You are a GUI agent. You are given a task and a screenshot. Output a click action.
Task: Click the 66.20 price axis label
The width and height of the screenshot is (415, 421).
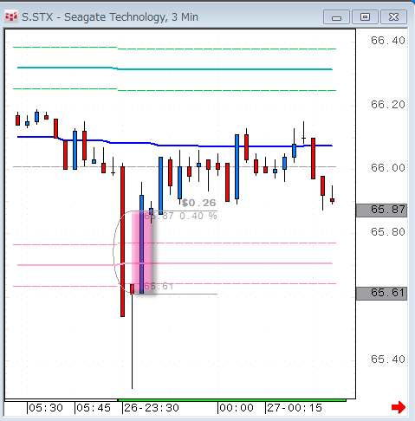(388, 105)
